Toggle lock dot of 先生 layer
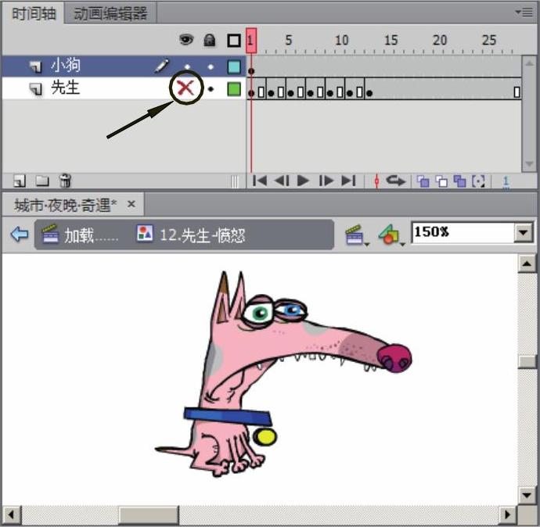The width and height of the screenshot is (540, 527). coord(211,89)
